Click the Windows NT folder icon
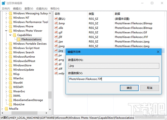The height and width of the screenshot is (120, 167). tap(11, 18)
